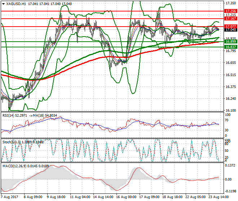
Task: Select the 17.256 resistance price label
Action: click(x=230, y=11)
